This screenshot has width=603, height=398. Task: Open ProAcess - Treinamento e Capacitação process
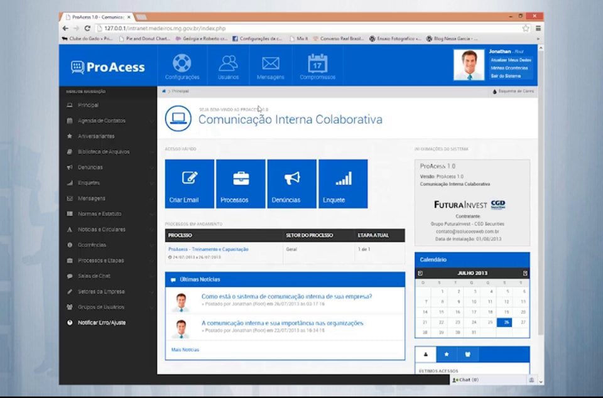pos(208,249)
